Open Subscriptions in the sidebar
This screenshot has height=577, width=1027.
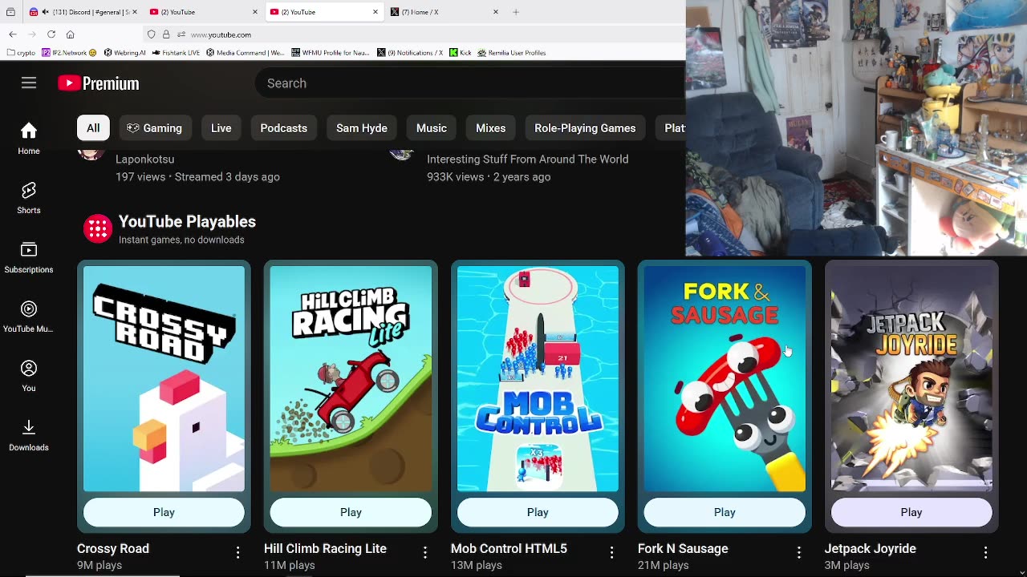pyautogui.click(x=29, y=257)
